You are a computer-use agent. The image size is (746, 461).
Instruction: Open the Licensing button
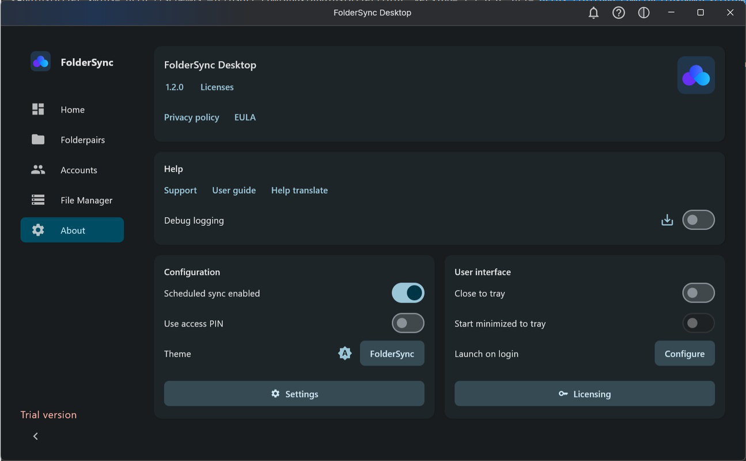coord(585,394)
